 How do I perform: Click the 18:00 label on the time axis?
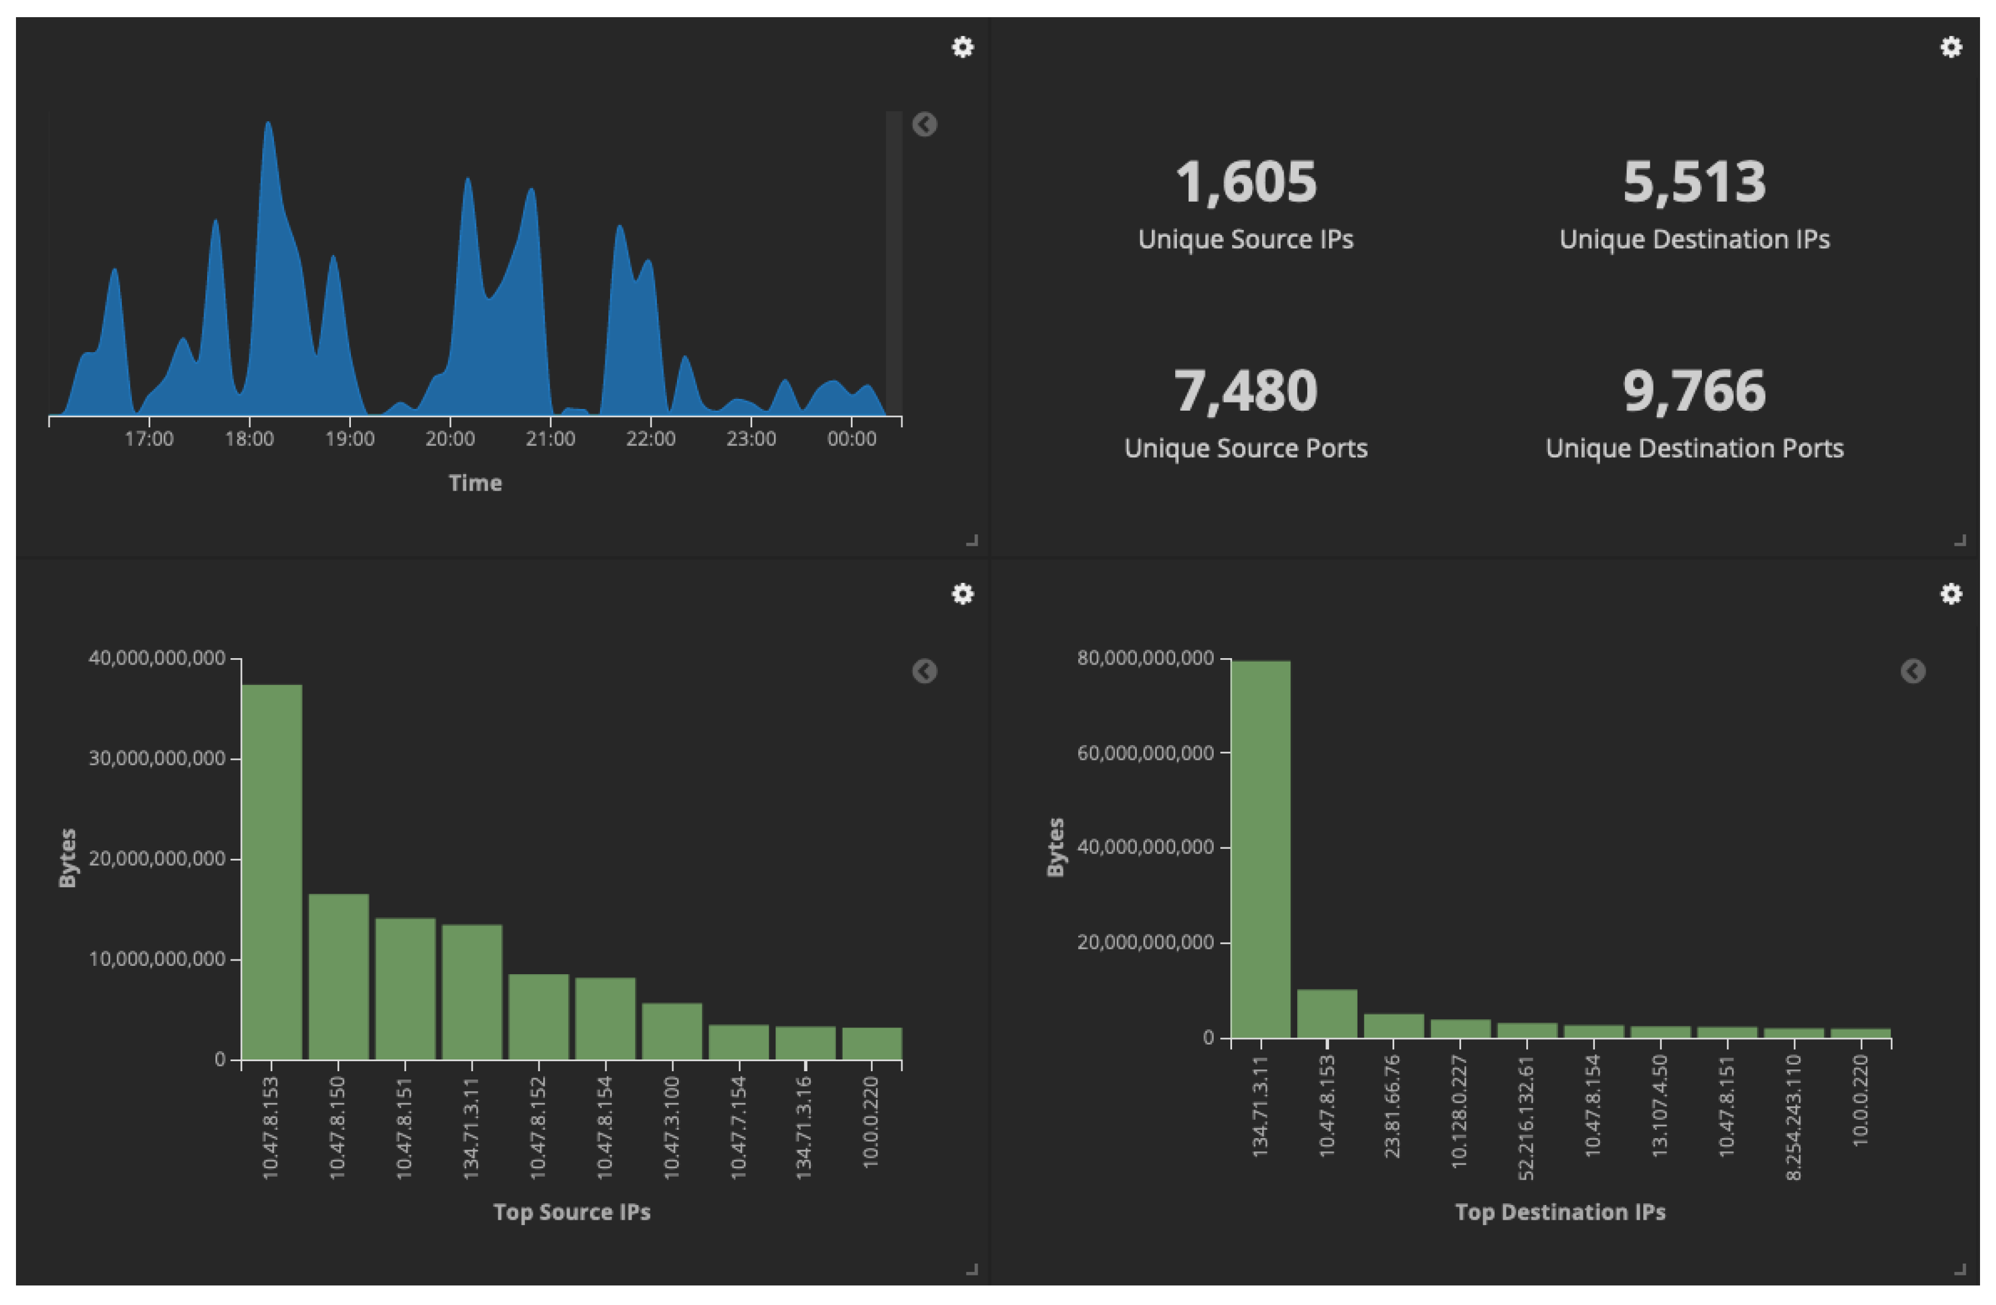tap(249, 439)
